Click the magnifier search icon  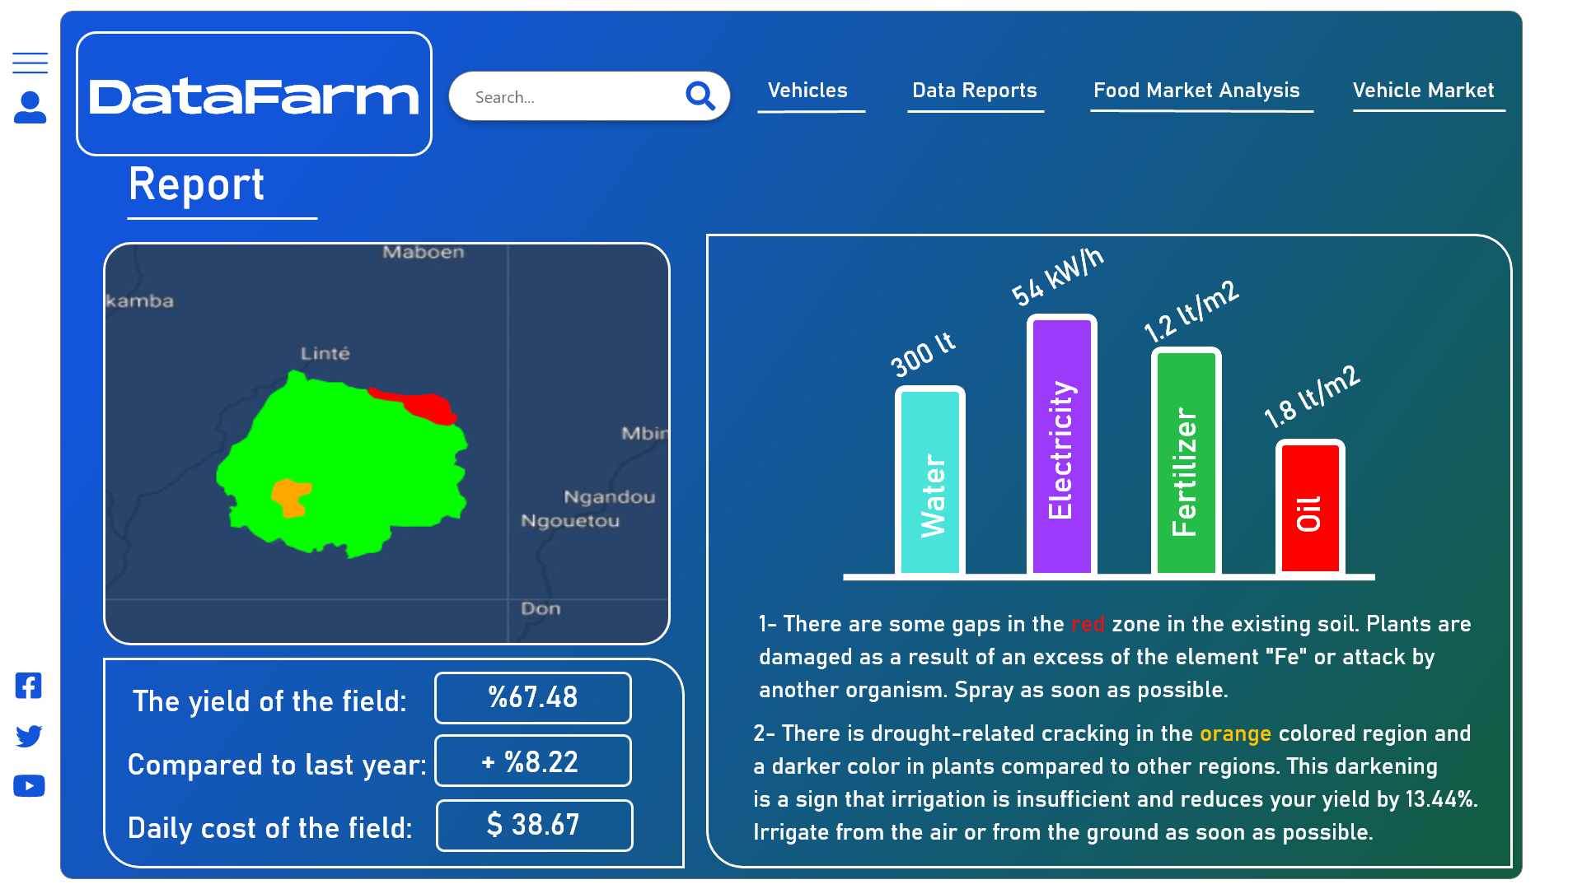click(x=700, y=96)
